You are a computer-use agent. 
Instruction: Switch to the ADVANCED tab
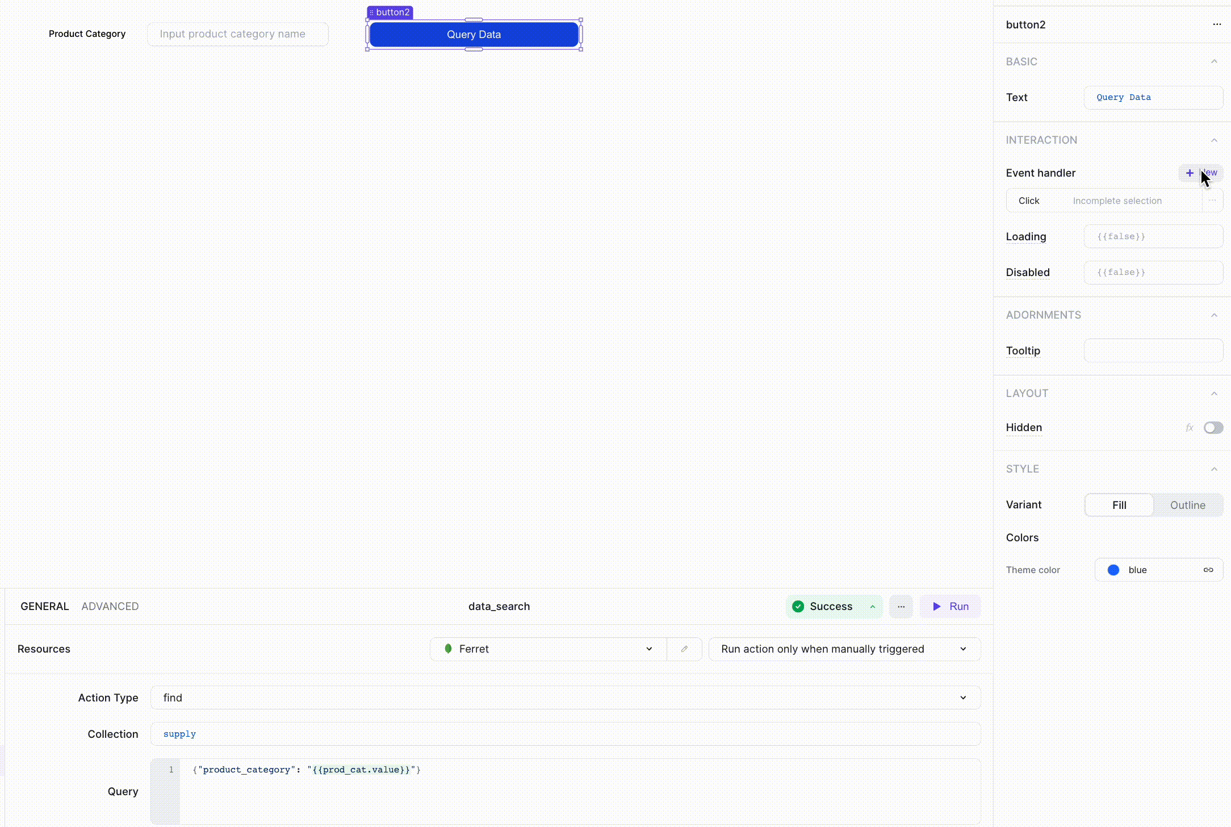tap(110, 606)
